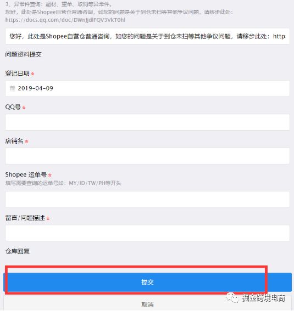Click the calendar icon in date field
The image size is (294, 311).
coord(13,88)
